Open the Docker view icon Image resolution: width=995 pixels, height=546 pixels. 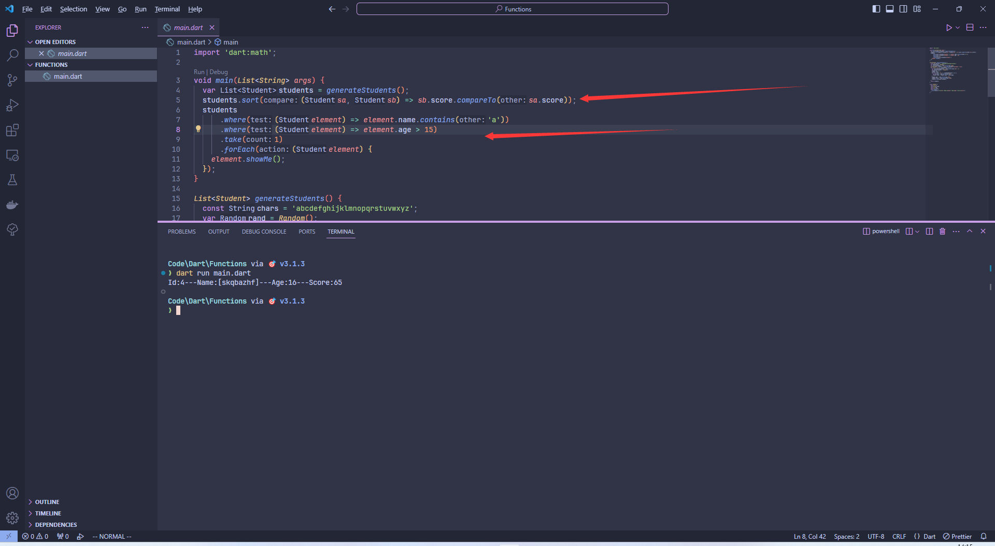[x=12, y=205]
